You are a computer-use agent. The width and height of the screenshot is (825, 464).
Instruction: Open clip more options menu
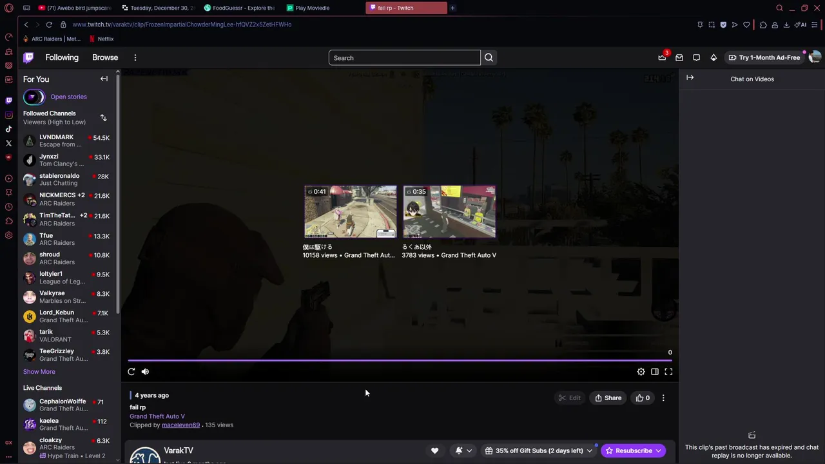(663, 398)
